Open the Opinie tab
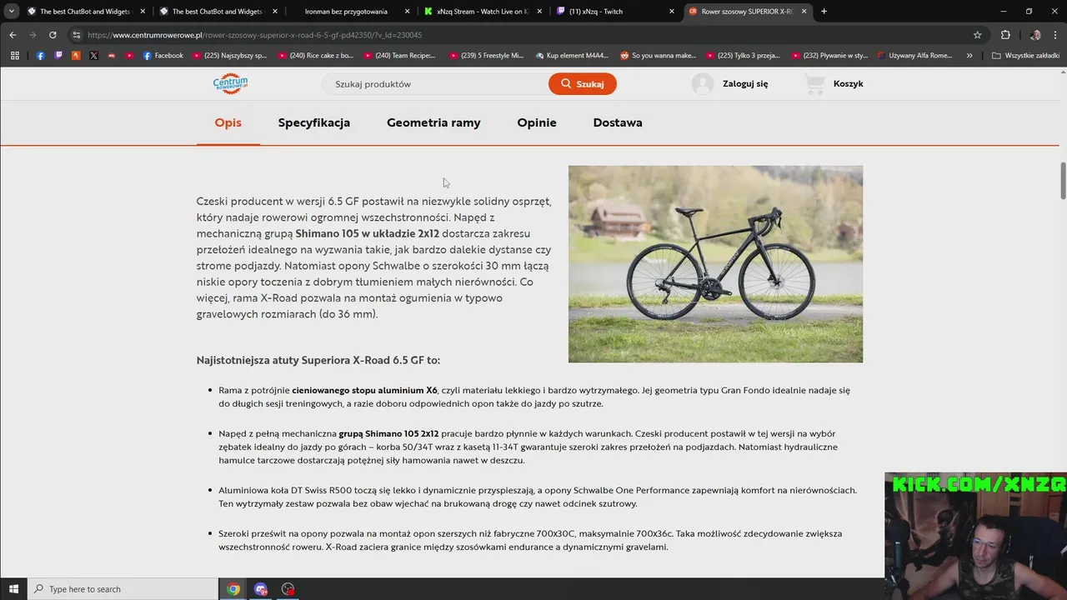This screenshot has width=1067, height=600. click(537, 122)
